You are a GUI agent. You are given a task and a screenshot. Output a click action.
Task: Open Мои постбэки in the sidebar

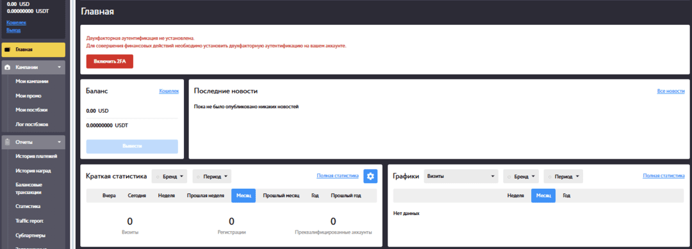(31, 109)
